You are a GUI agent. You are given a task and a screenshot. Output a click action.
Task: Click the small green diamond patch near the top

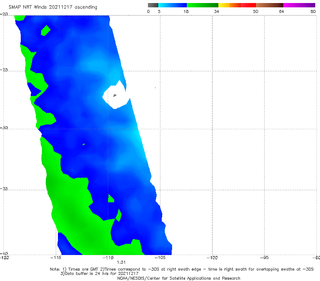pyautogui.click(x=46, y=30)
